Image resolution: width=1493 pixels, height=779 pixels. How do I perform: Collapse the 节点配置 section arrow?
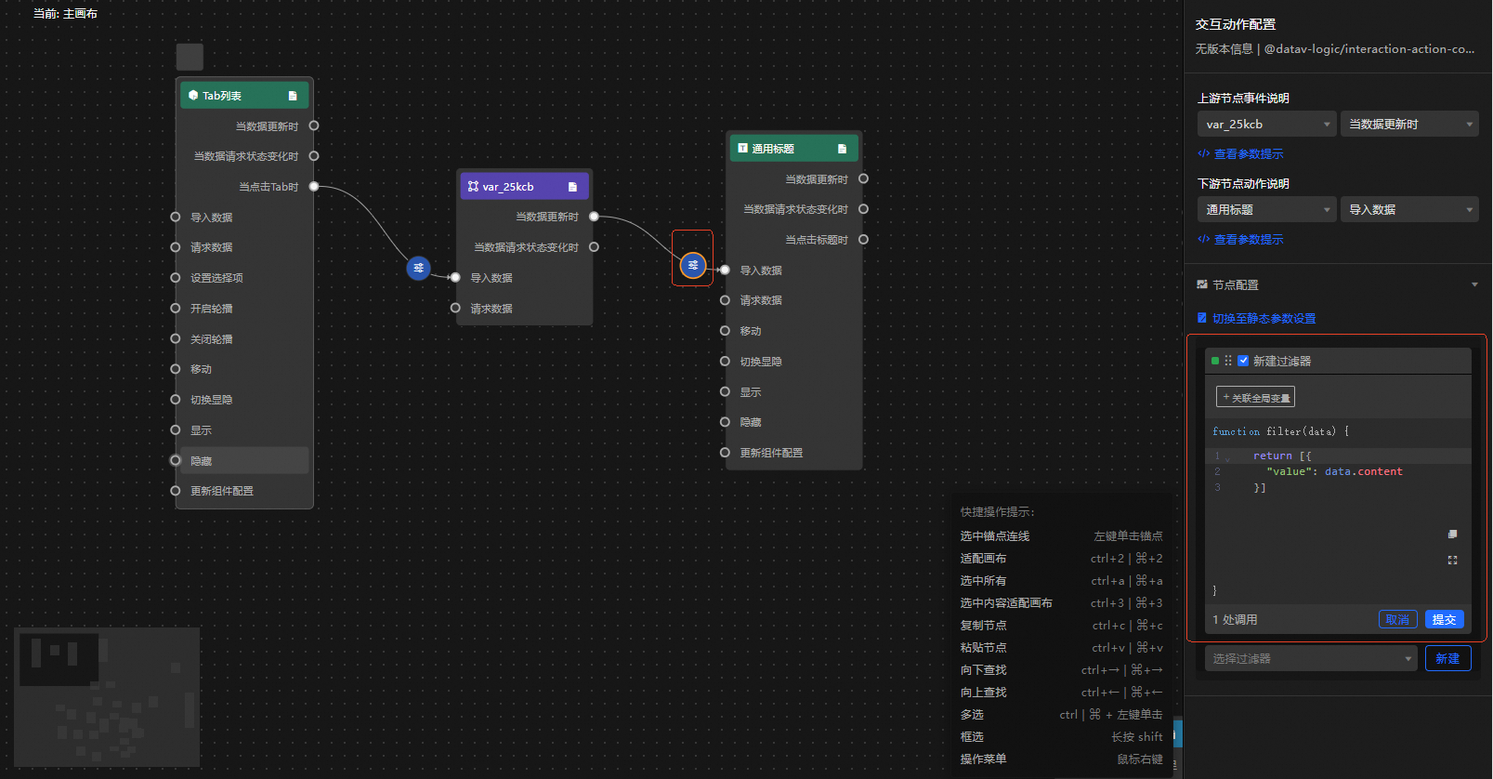pos(1474,284)
